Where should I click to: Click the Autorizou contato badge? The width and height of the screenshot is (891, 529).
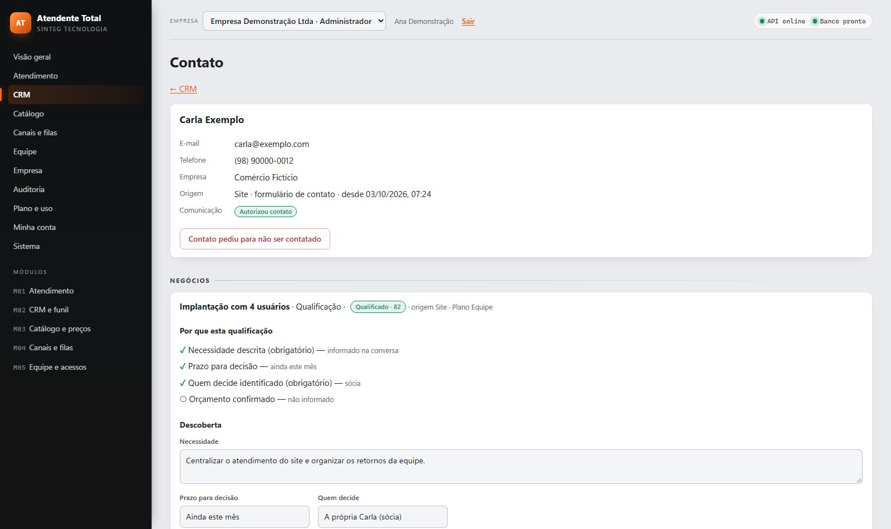click(x=266, y=212)
